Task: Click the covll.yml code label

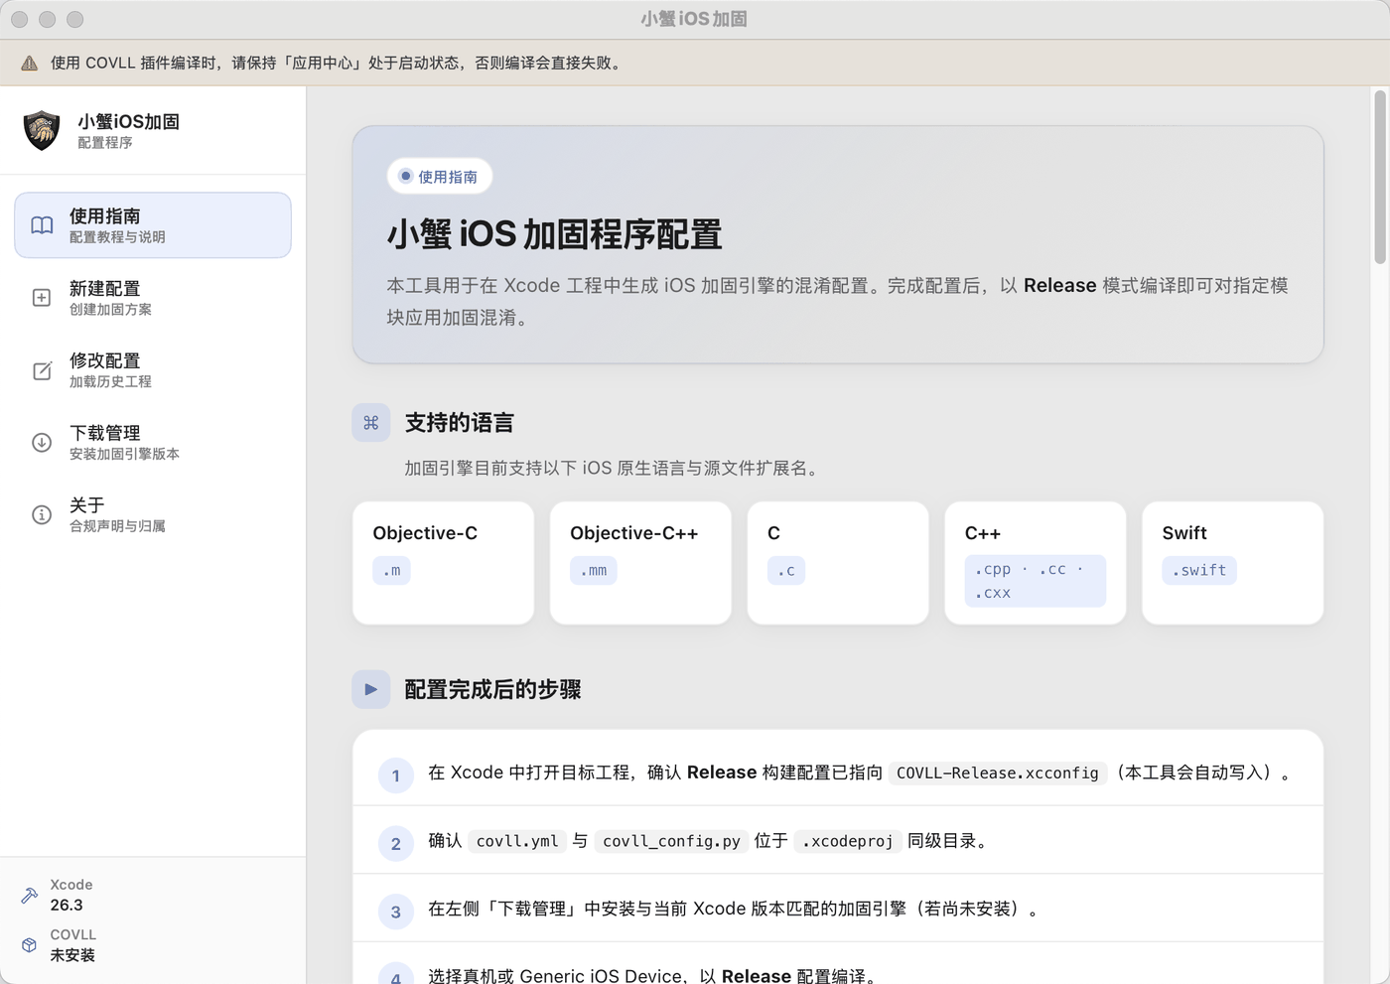Action: (x=517, y=841)
